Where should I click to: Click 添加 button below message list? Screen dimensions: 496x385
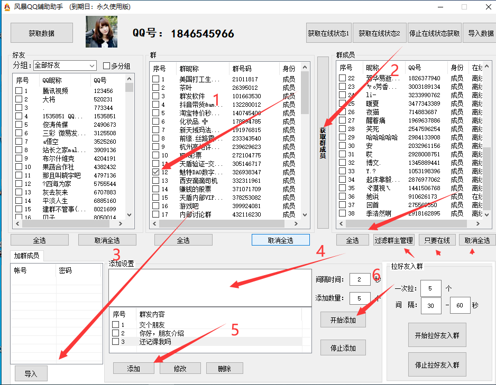pos(133,368)
